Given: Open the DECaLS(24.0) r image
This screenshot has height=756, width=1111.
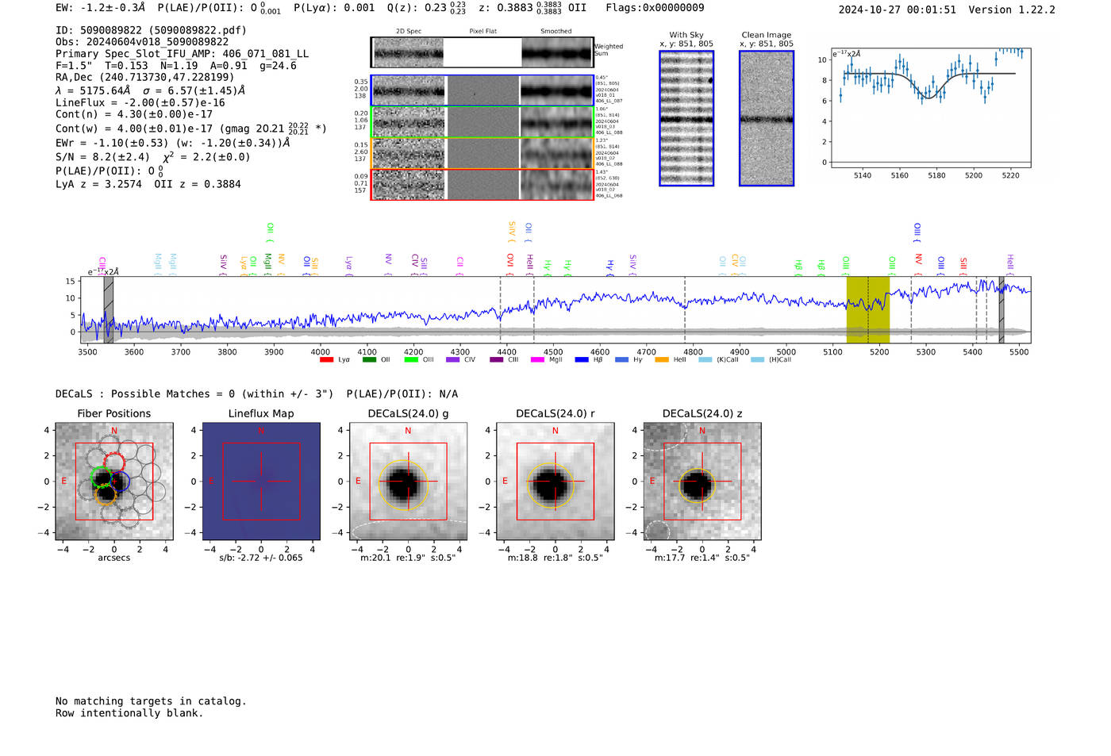Looking at the screenshot, I should (555, 482).
